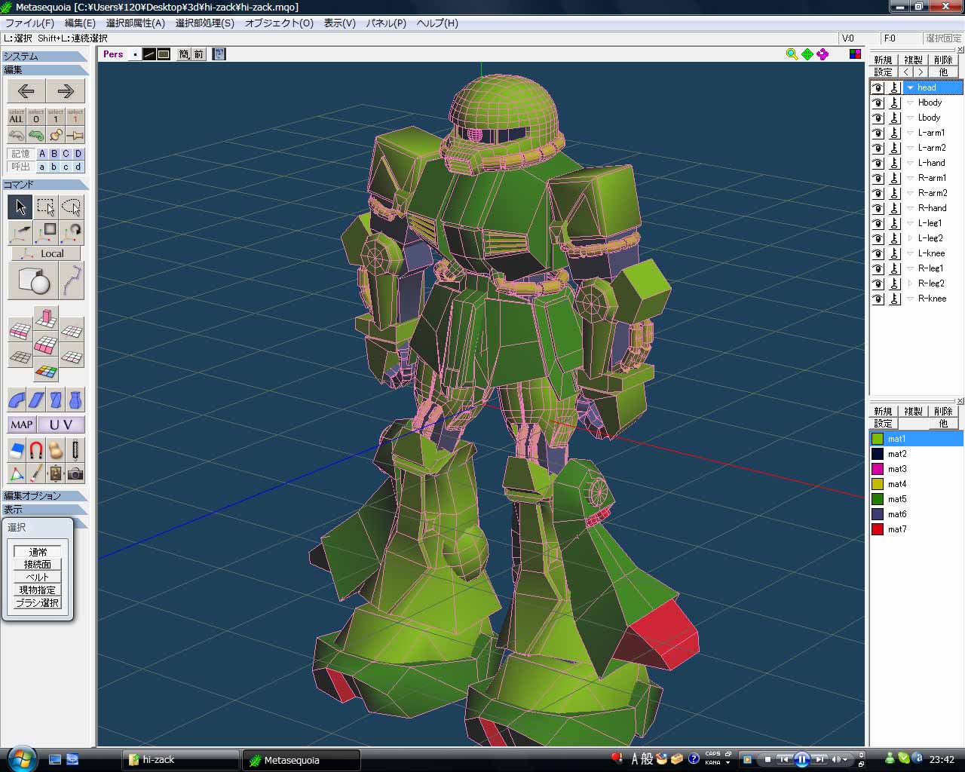Click the magnifier zoom icon in the viewport header
The height and width of the screenshot is (772, 965).
click(792, 54)
